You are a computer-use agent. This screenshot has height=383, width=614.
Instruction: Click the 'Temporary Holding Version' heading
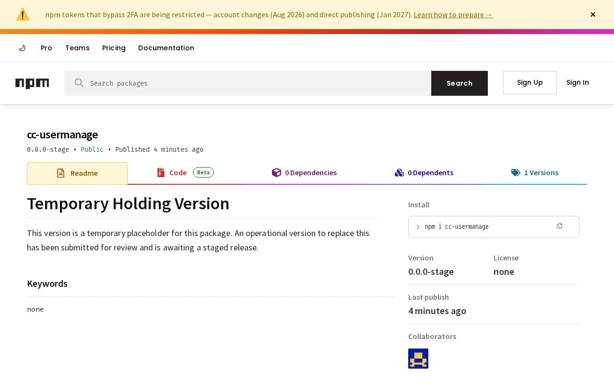128,203
